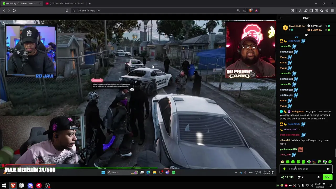
Task: Close the MrVargasTv Stream tab
Action: [x=40, y=3]
